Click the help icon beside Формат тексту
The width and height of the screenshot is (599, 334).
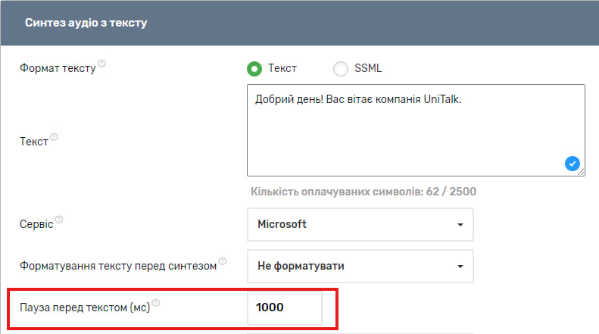[x=102, y=64]
